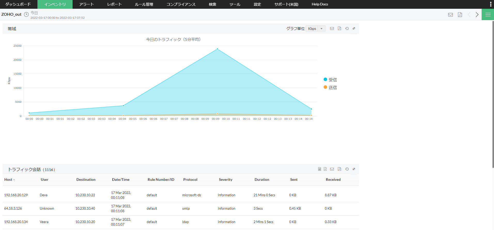Switch to the ダッシュボード tab

18,4
